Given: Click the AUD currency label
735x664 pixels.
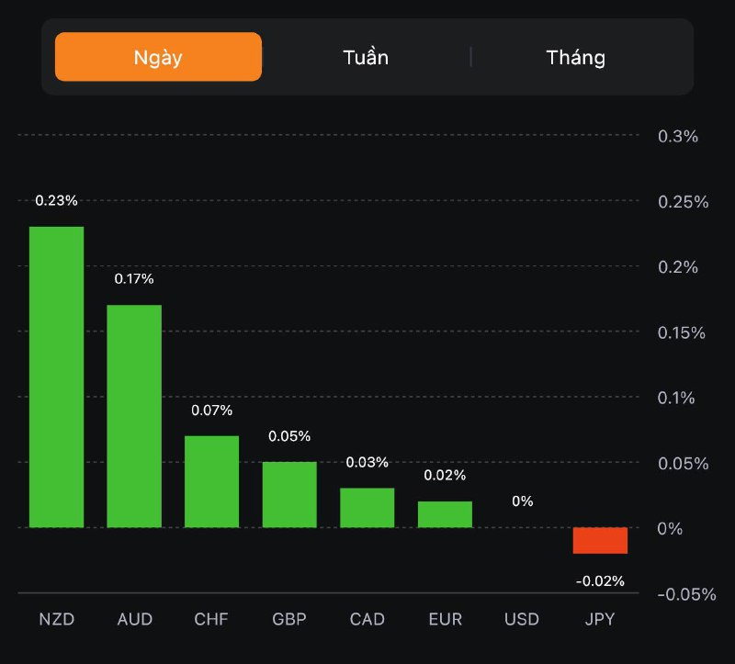Looking at the screenshot, I should pyautogui.click(x=134, y=619).
